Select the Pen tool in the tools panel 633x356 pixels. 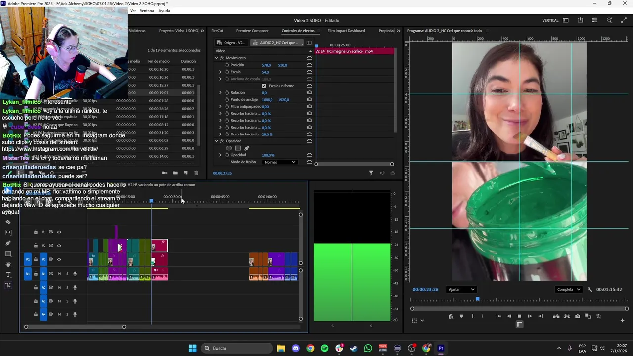[8, 243]
